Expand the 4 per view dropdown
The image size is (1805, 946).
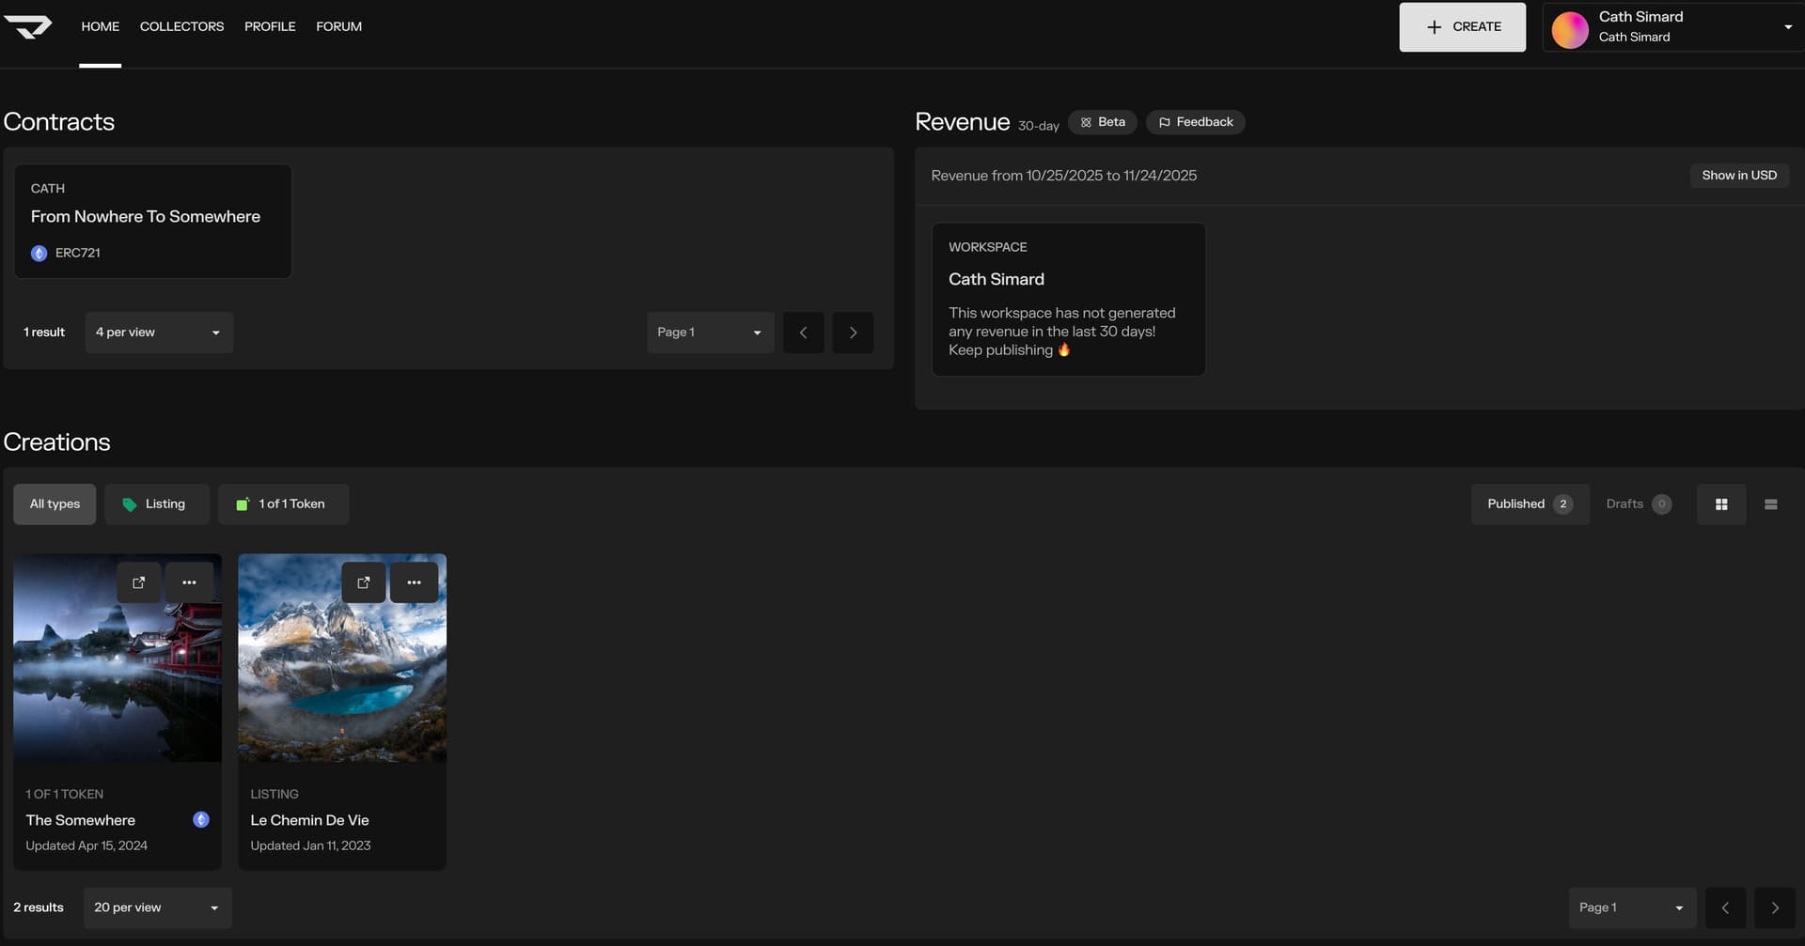coord(158,333)
